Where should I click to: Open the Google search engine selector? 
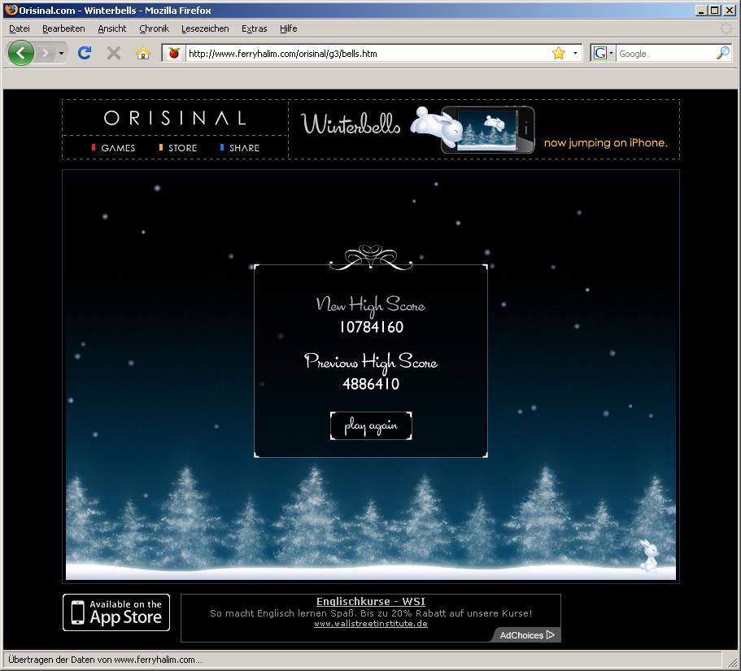click(x=603, y=54)
